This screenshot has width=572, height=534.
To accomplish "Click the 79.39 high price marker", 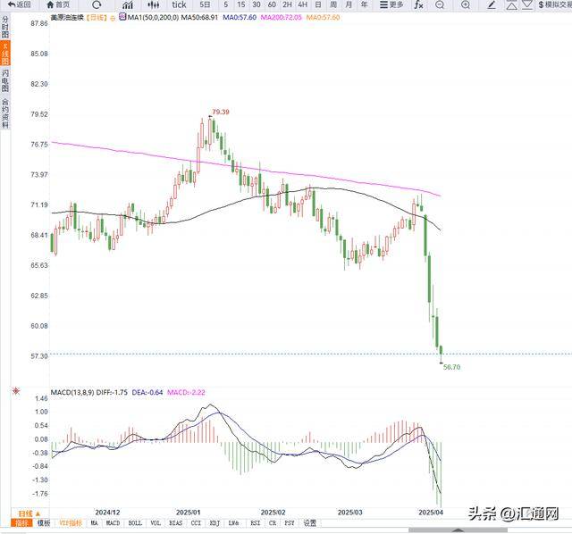I will (220, 112).
